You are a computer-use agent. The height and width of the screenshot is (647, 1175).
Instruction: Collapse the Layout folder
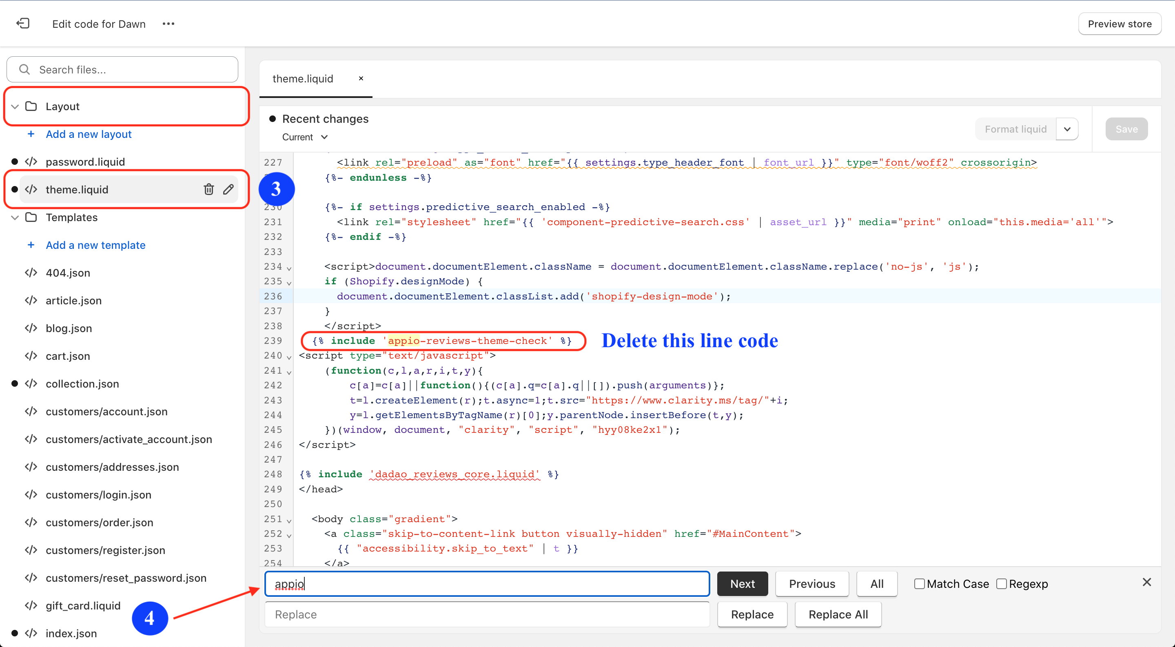pyautogui.click(x=15, y=106)
